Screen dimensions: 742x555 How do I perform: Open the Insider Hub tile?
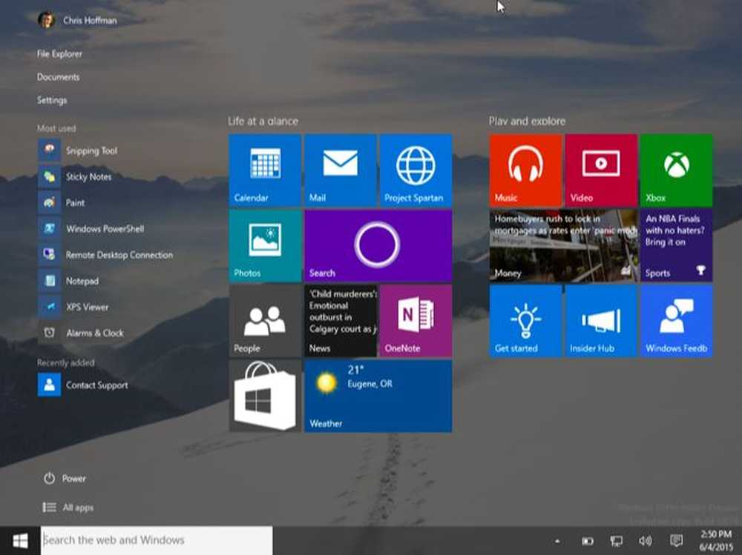(x=601, y=321)
